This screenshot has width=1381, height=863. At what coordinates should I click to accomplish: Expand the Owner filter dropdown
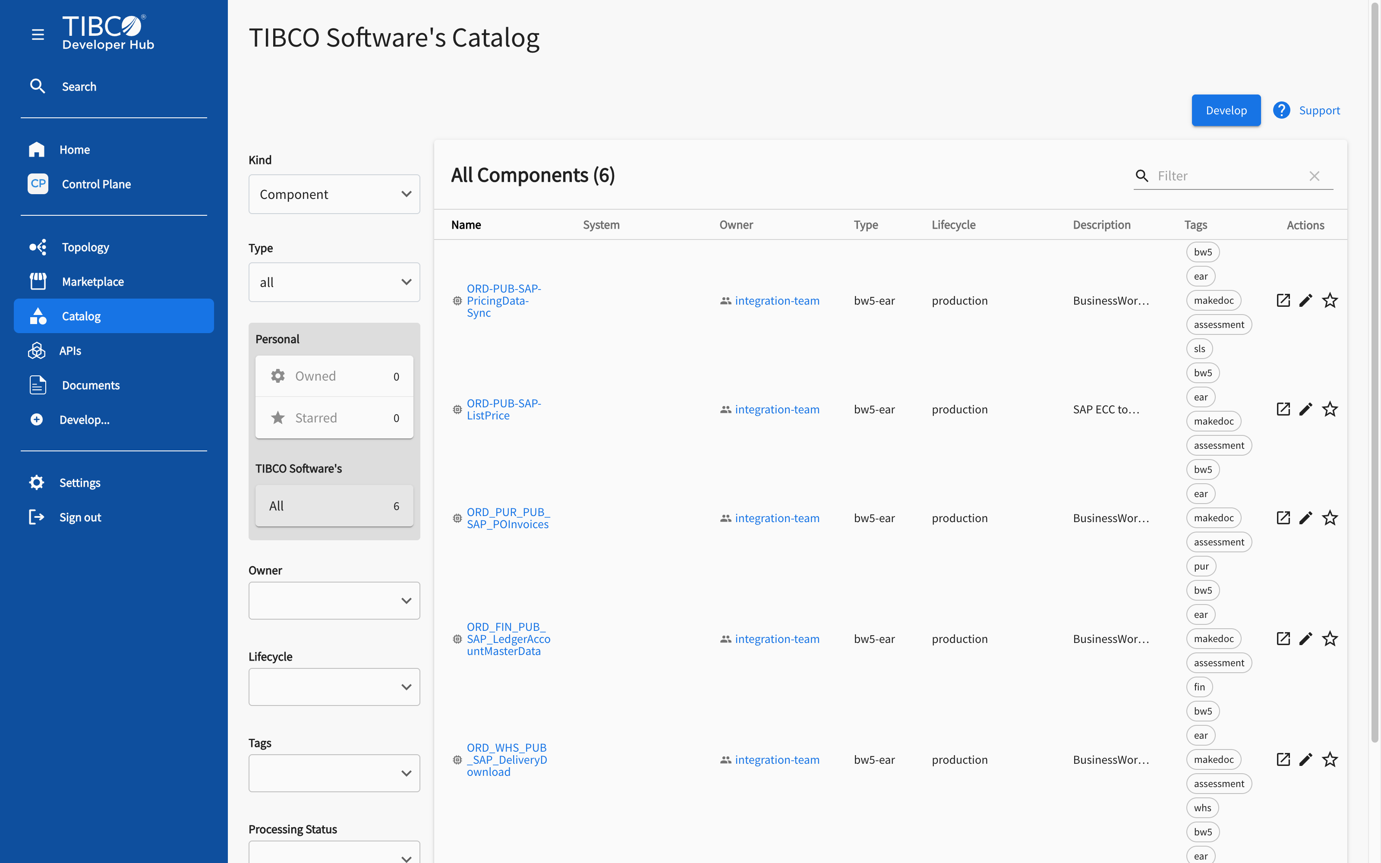pos(334,601)
